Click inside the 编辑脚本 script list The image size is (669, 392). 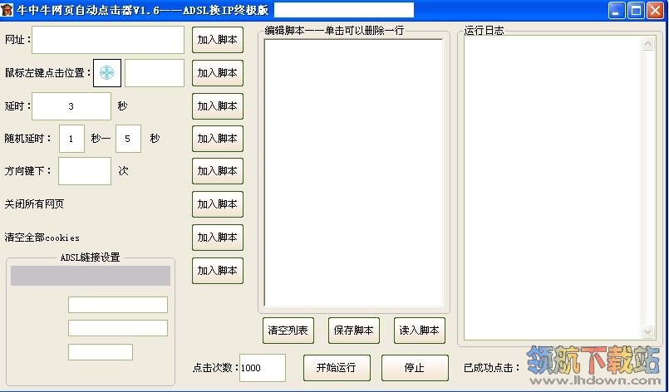pos(354,173)
